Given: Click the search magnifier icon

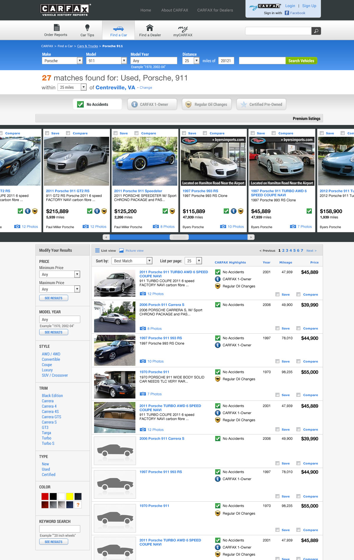Looking at the screenshot, I should [316, 31].
